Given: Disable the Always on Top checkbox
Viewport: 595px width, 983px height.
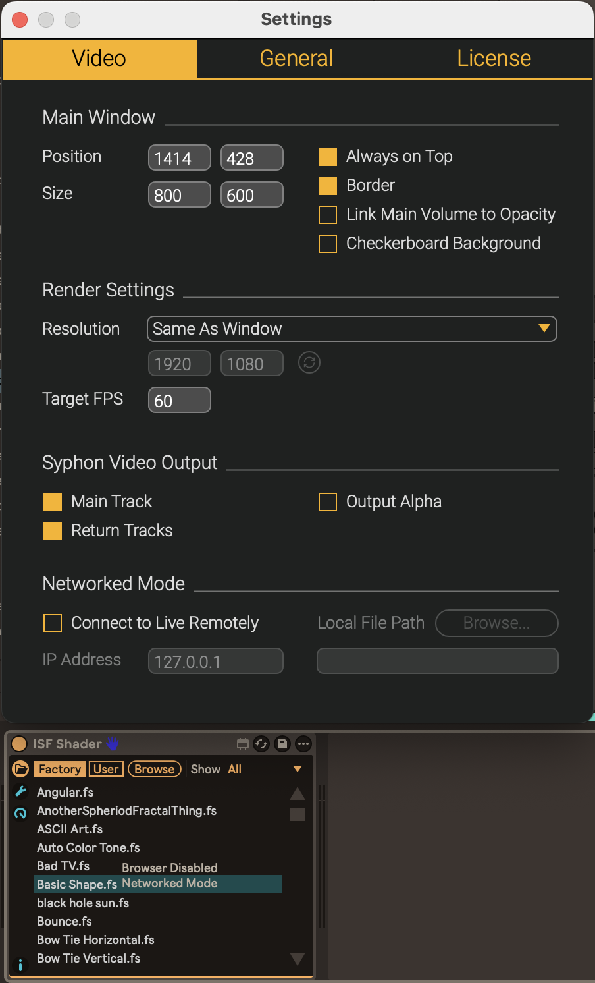Looking at the screenshot, I should [328, 157].
